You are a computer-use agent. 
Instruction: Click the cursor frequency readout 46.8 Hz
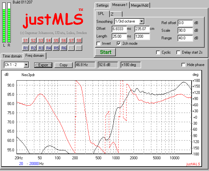[85, 65]
